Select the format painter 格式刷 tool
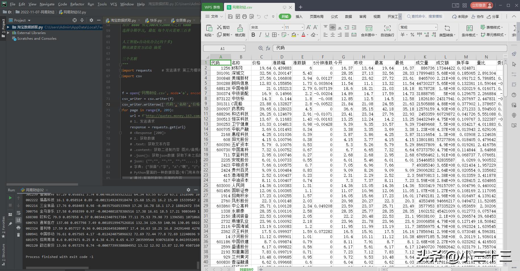Viewport: 520px width, 271px height. [240, 31]
